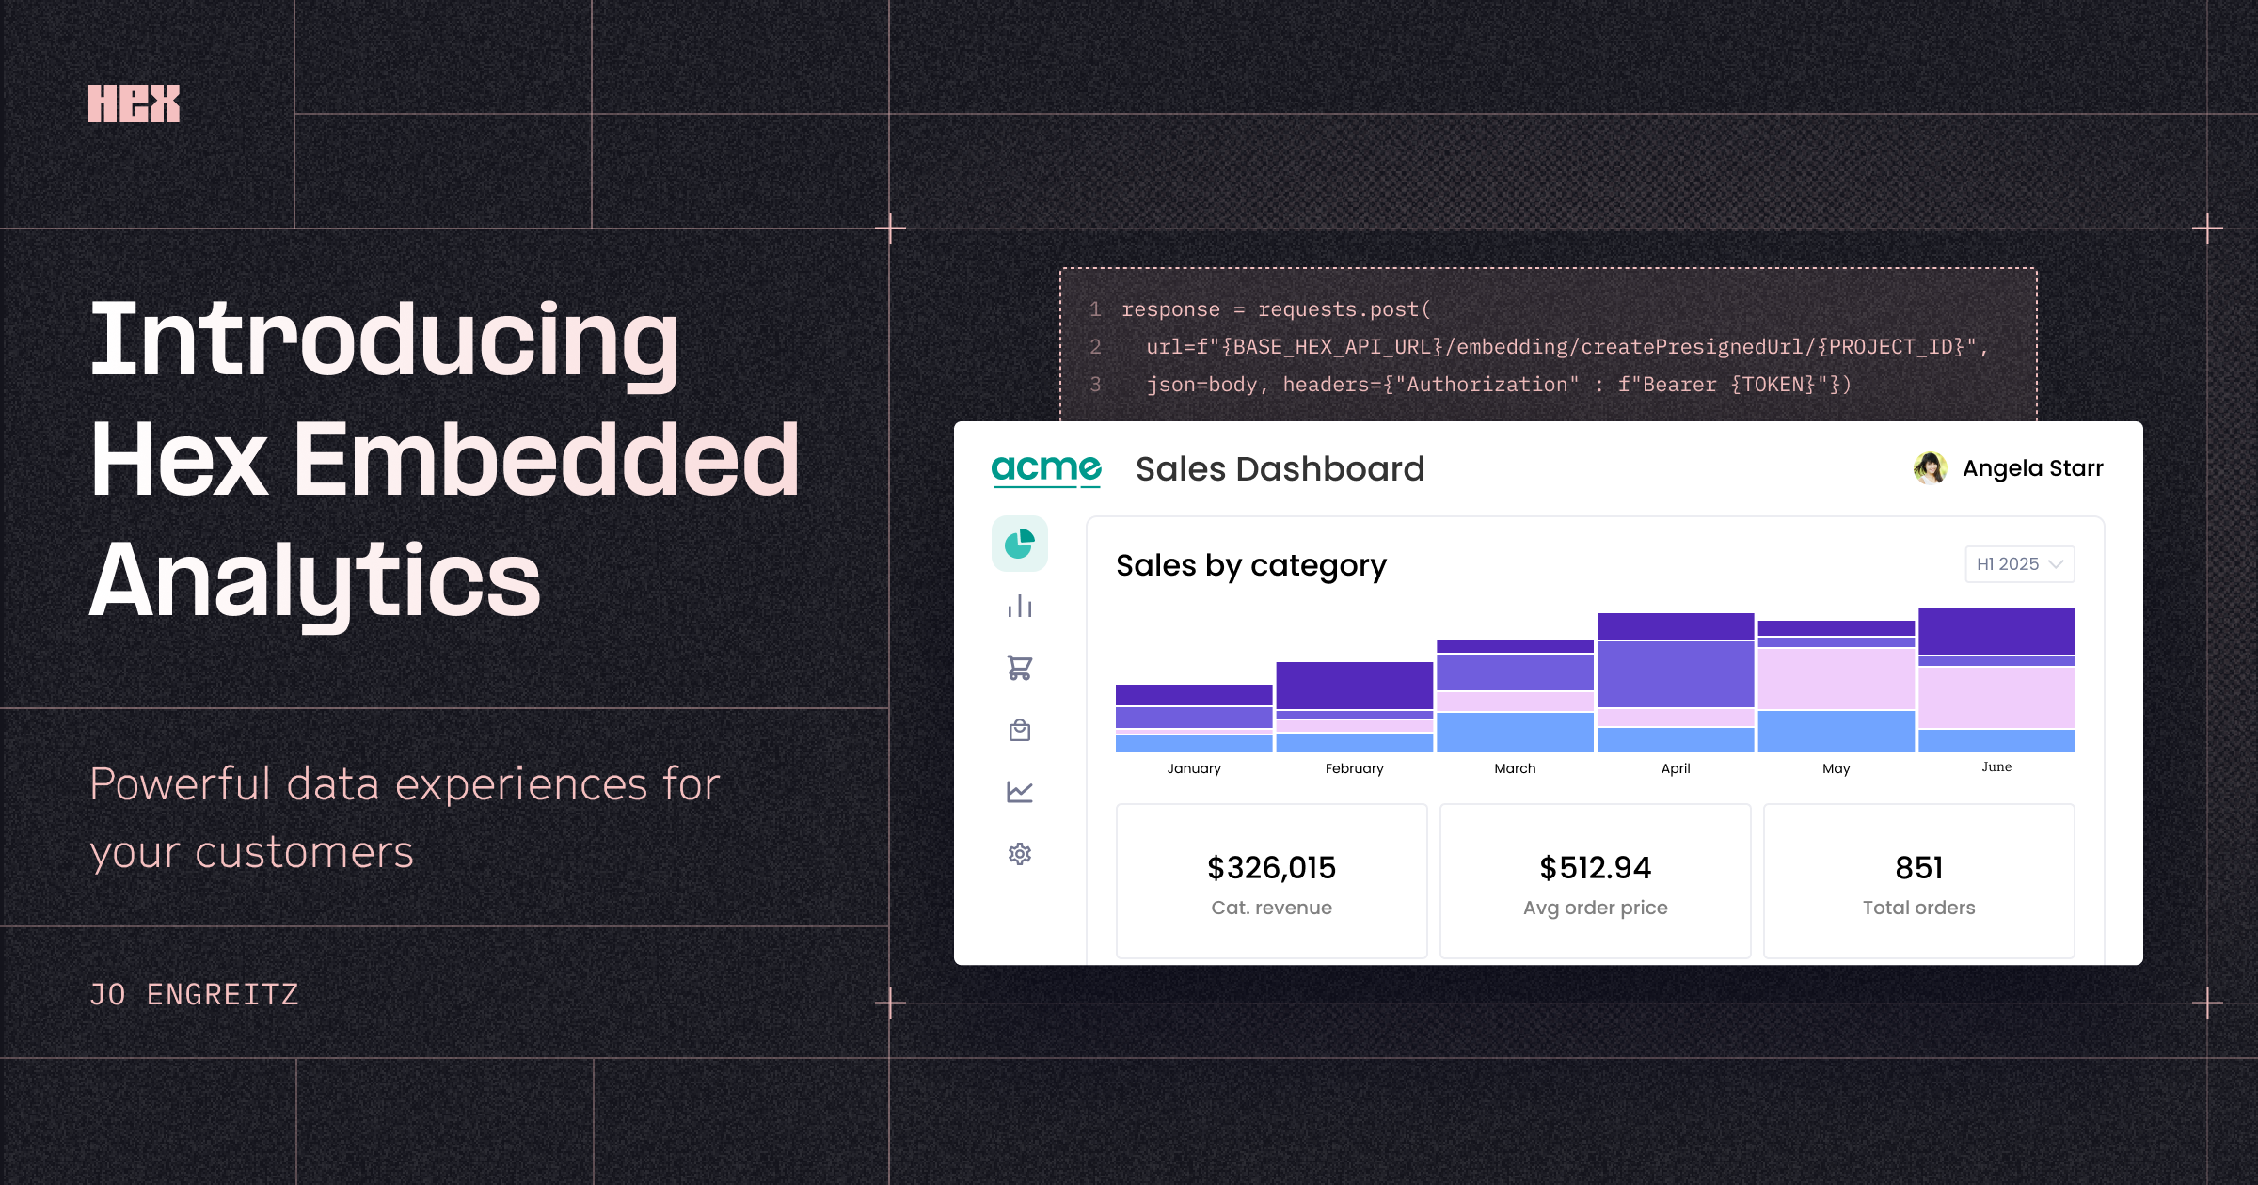Expand the H1 2025 chevron arrow
The width and height of the screenshot is (2258, 1185).
point(2056,563)
